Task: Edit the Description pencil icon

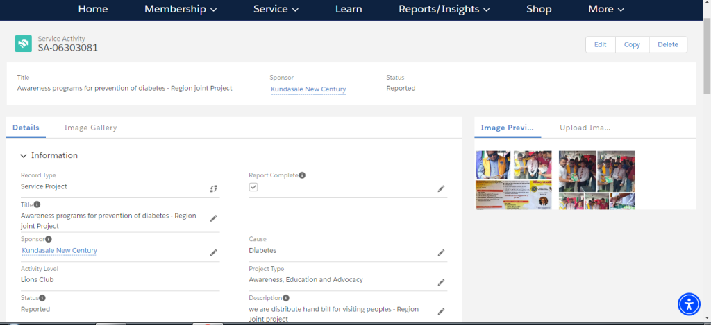Action: pyautogui.click(x=441, y=311)
